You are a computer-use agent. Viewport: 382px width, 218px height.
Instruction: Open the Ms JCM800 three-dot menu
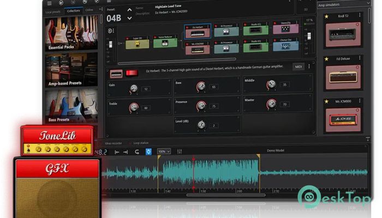pos(360,100)
